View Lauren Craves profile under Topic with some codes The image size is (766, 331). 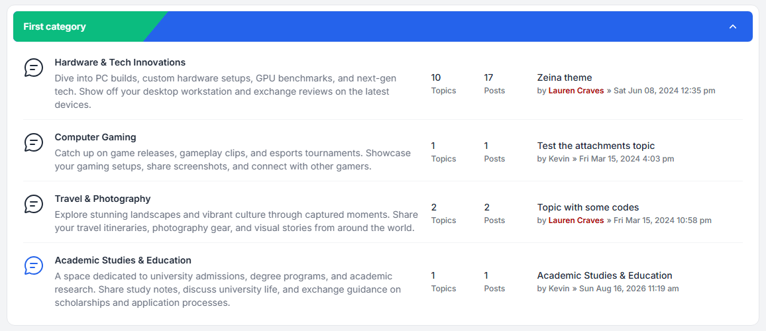tap(576, 220)
